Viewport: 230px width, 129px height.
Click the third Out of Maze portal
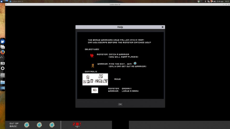point(52,125)
